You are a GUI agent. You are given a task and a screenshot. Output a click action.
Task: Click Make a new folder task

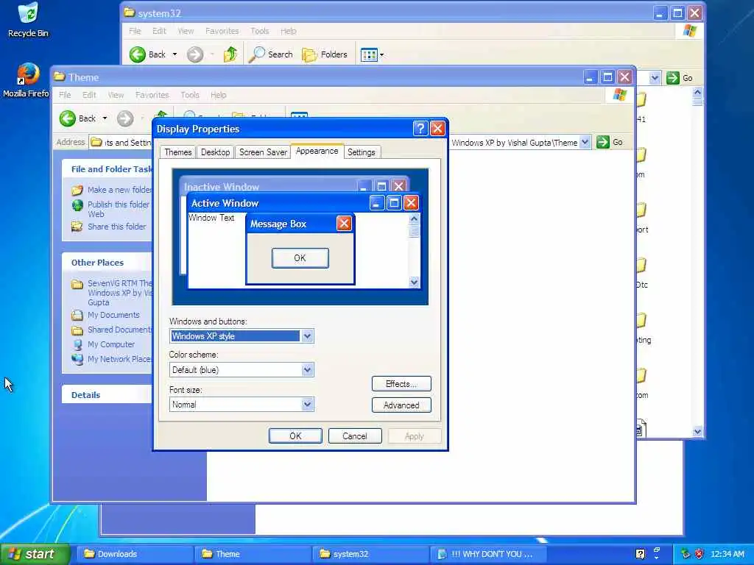click(112, 190)
